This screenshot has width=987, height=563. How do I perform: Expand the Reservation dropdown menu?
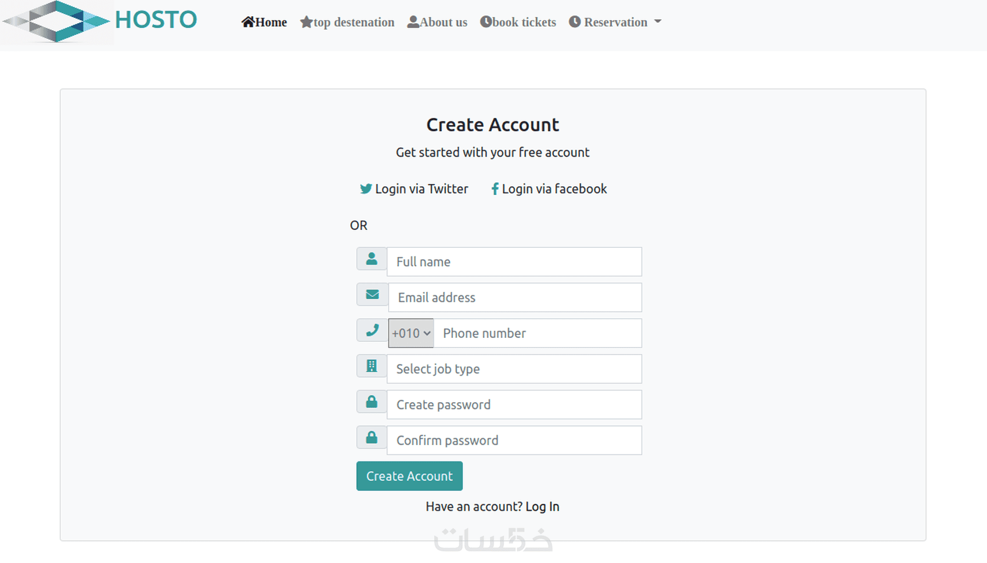pos(615,22)
